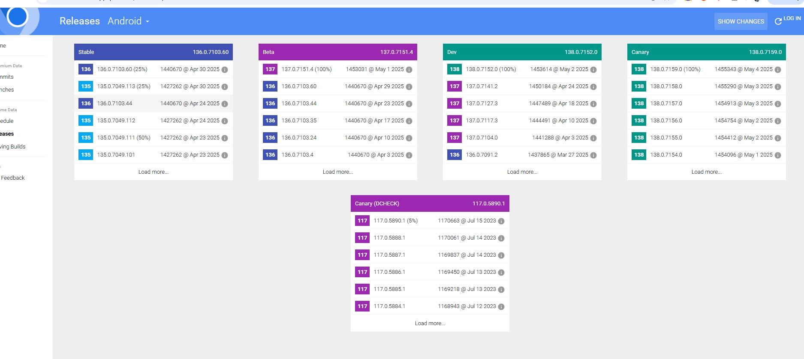
Task: Click info icon for Dev 138.0.7152.0
Action: (x=593, y=70)
